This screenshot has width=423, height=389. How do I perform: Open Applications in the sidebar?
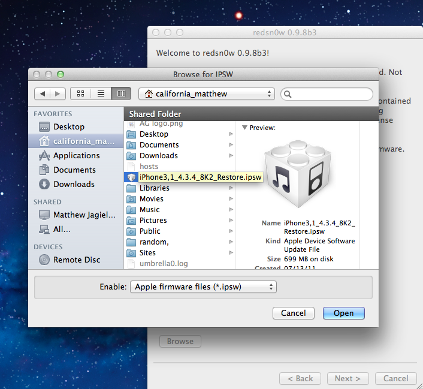(x=76, y=155)
